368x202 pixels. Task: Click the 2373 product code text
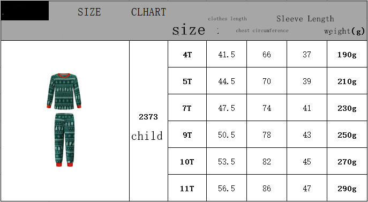[148, 117]
